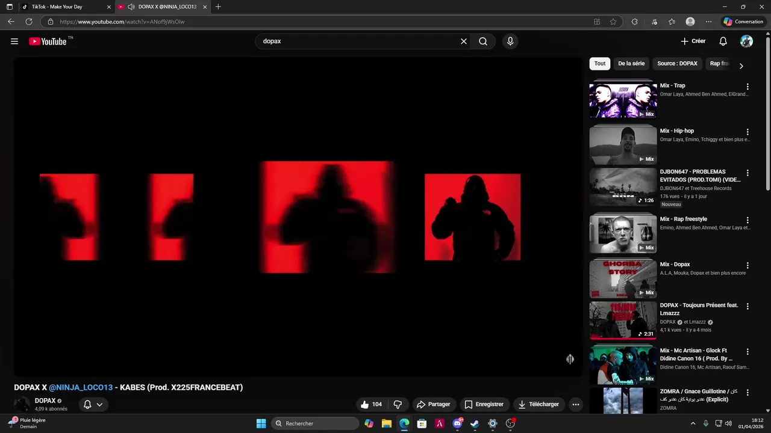This screenshot has height=433, width=771.
Task: Open options for ZOMRA Gnace Guillotine
Action: tap(748, 392)
